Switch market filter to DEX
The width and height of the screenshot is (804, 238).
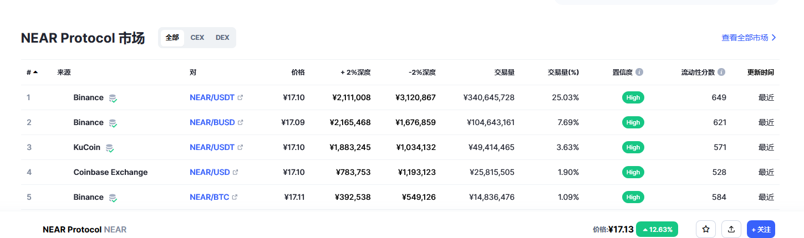click(222, 38)
